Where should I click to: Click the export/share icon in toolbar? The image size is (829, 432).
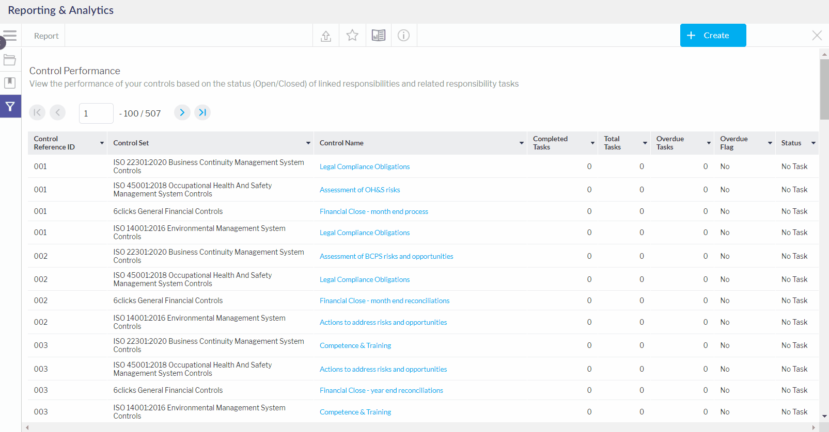click(x=326, y=36)
